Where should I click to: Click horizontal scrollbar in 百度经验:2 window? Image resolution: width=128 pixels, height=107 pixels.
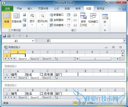pyautogui.click(x=95, y=59)
